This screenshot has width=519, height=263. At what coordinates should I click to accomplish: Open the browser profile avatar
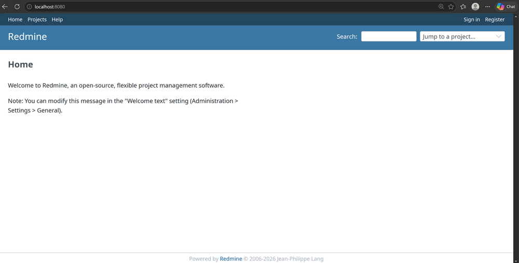(475, 7)
